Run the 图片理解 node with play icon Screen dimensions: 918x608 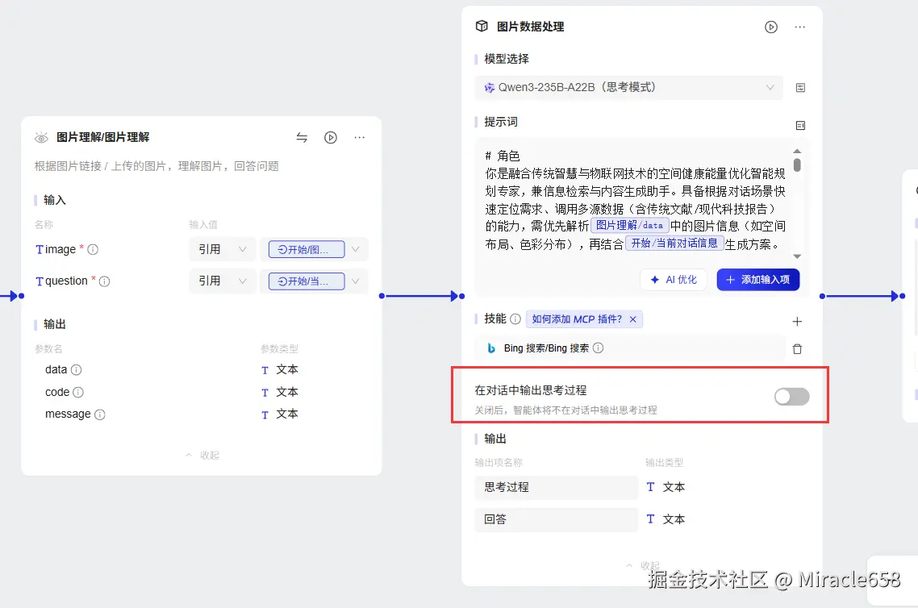[x=330, y=137]
